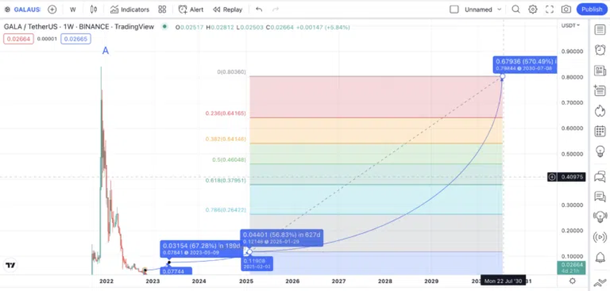The width and height of the screenshot is (610, 291).
Task: Open the hotlists flame icon
Action: click(600, 111)
